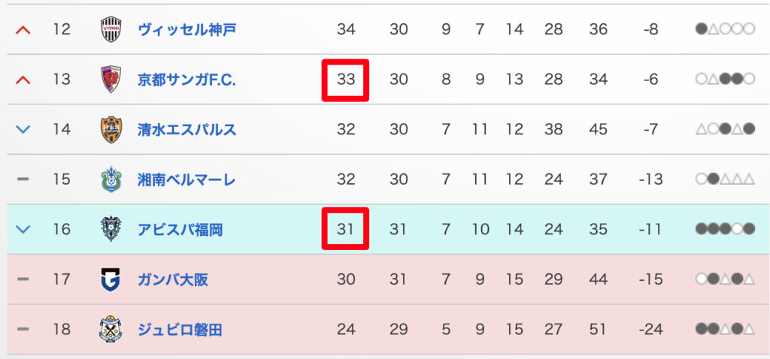The width and height of the screenshot is (770, 359).
Task: Click the red up arrow for rank 12
Action: coord(23,29)
